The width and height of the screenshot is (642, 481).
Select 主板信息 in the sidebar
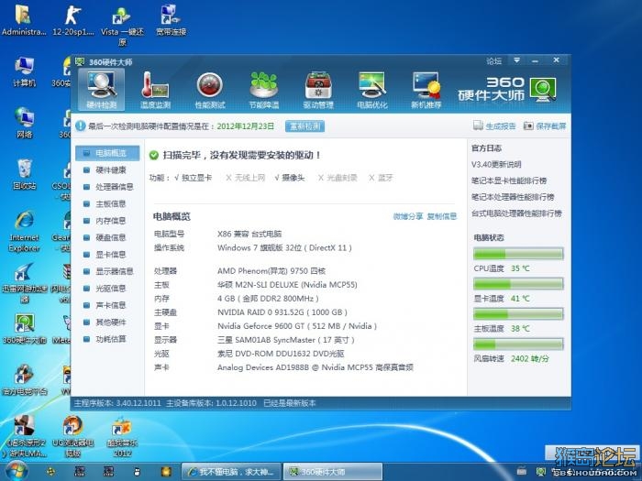pyautogui.click(x=107, y=203)
